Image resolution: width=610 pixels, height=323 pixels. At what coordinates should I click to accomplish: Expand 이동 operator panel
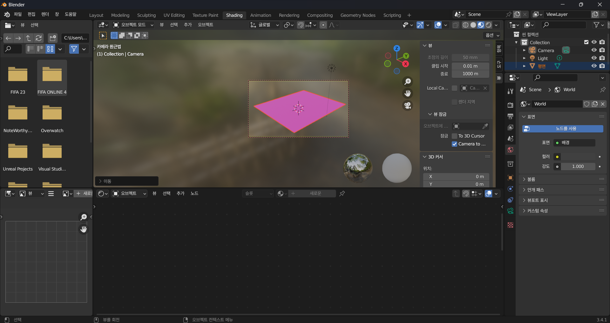[126, 181]
